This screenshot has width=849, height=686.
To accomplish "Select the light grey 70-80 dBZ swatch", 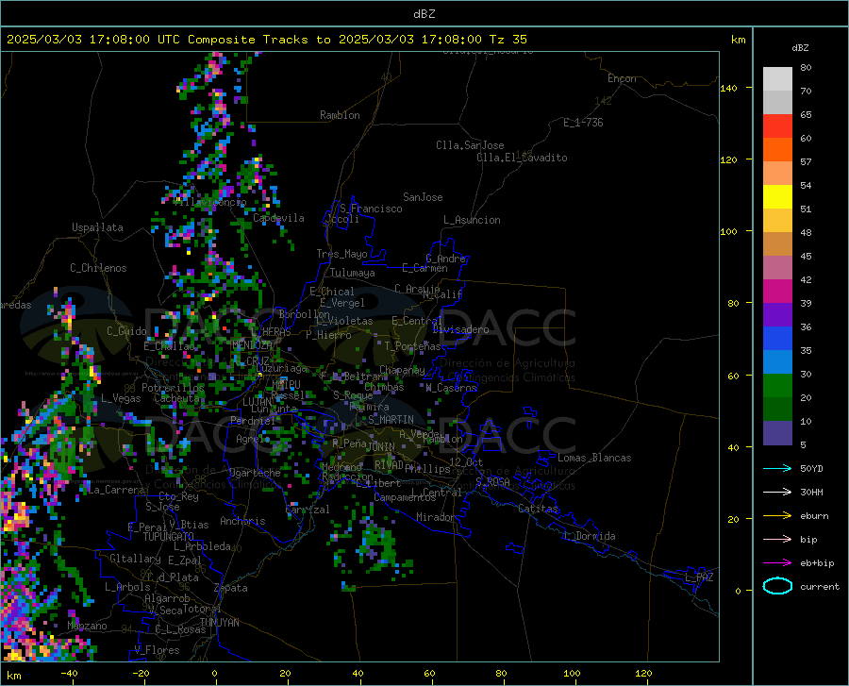I will 777,79.
